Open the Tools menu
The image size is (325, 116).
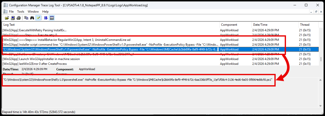tap(21, 12)
